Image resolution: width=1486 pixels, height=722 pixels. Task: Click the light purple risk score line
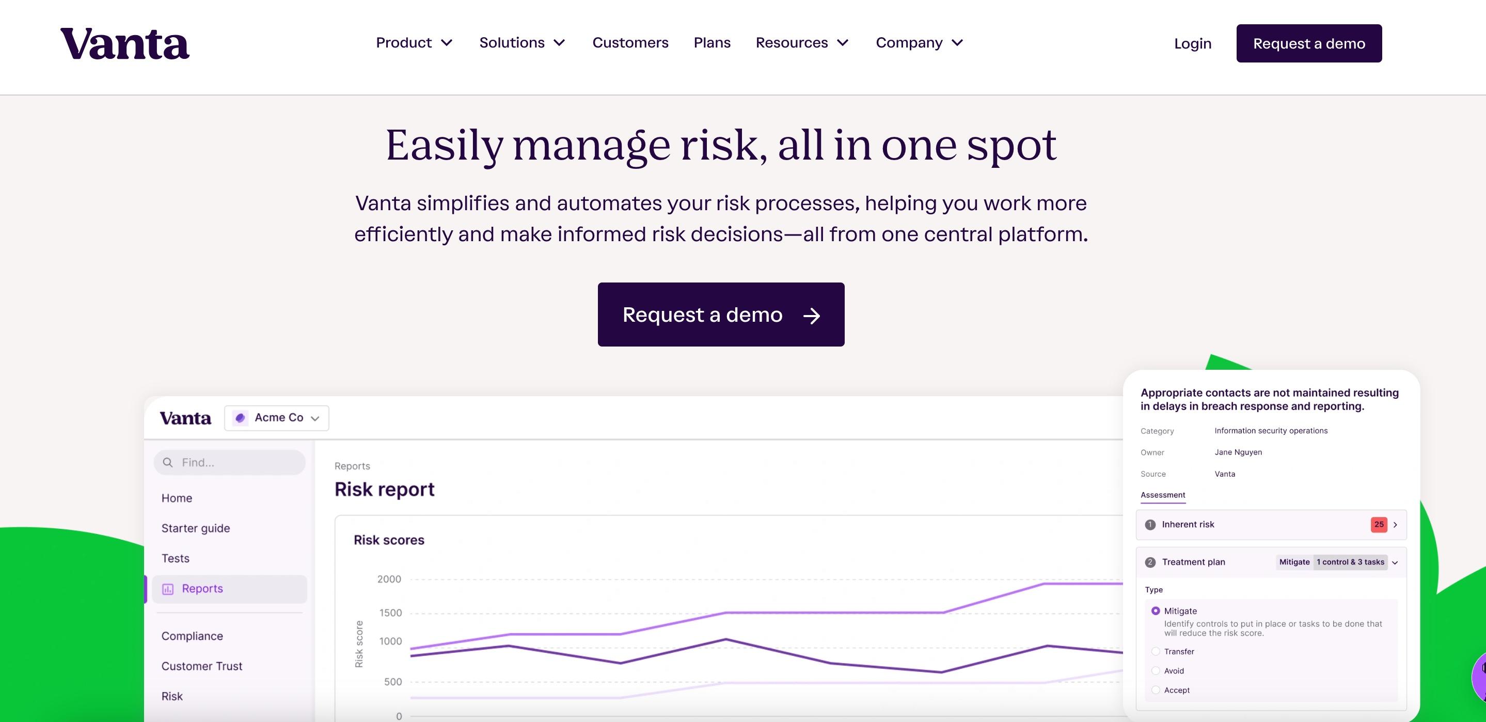pyautogui.click(x=831, y=613)
